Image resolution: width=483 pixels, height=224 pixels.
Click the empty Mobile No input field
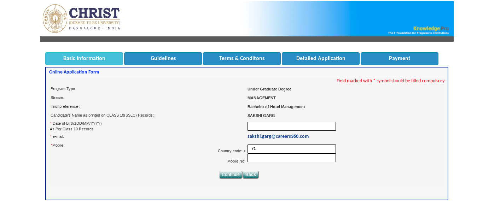point(291,158)
